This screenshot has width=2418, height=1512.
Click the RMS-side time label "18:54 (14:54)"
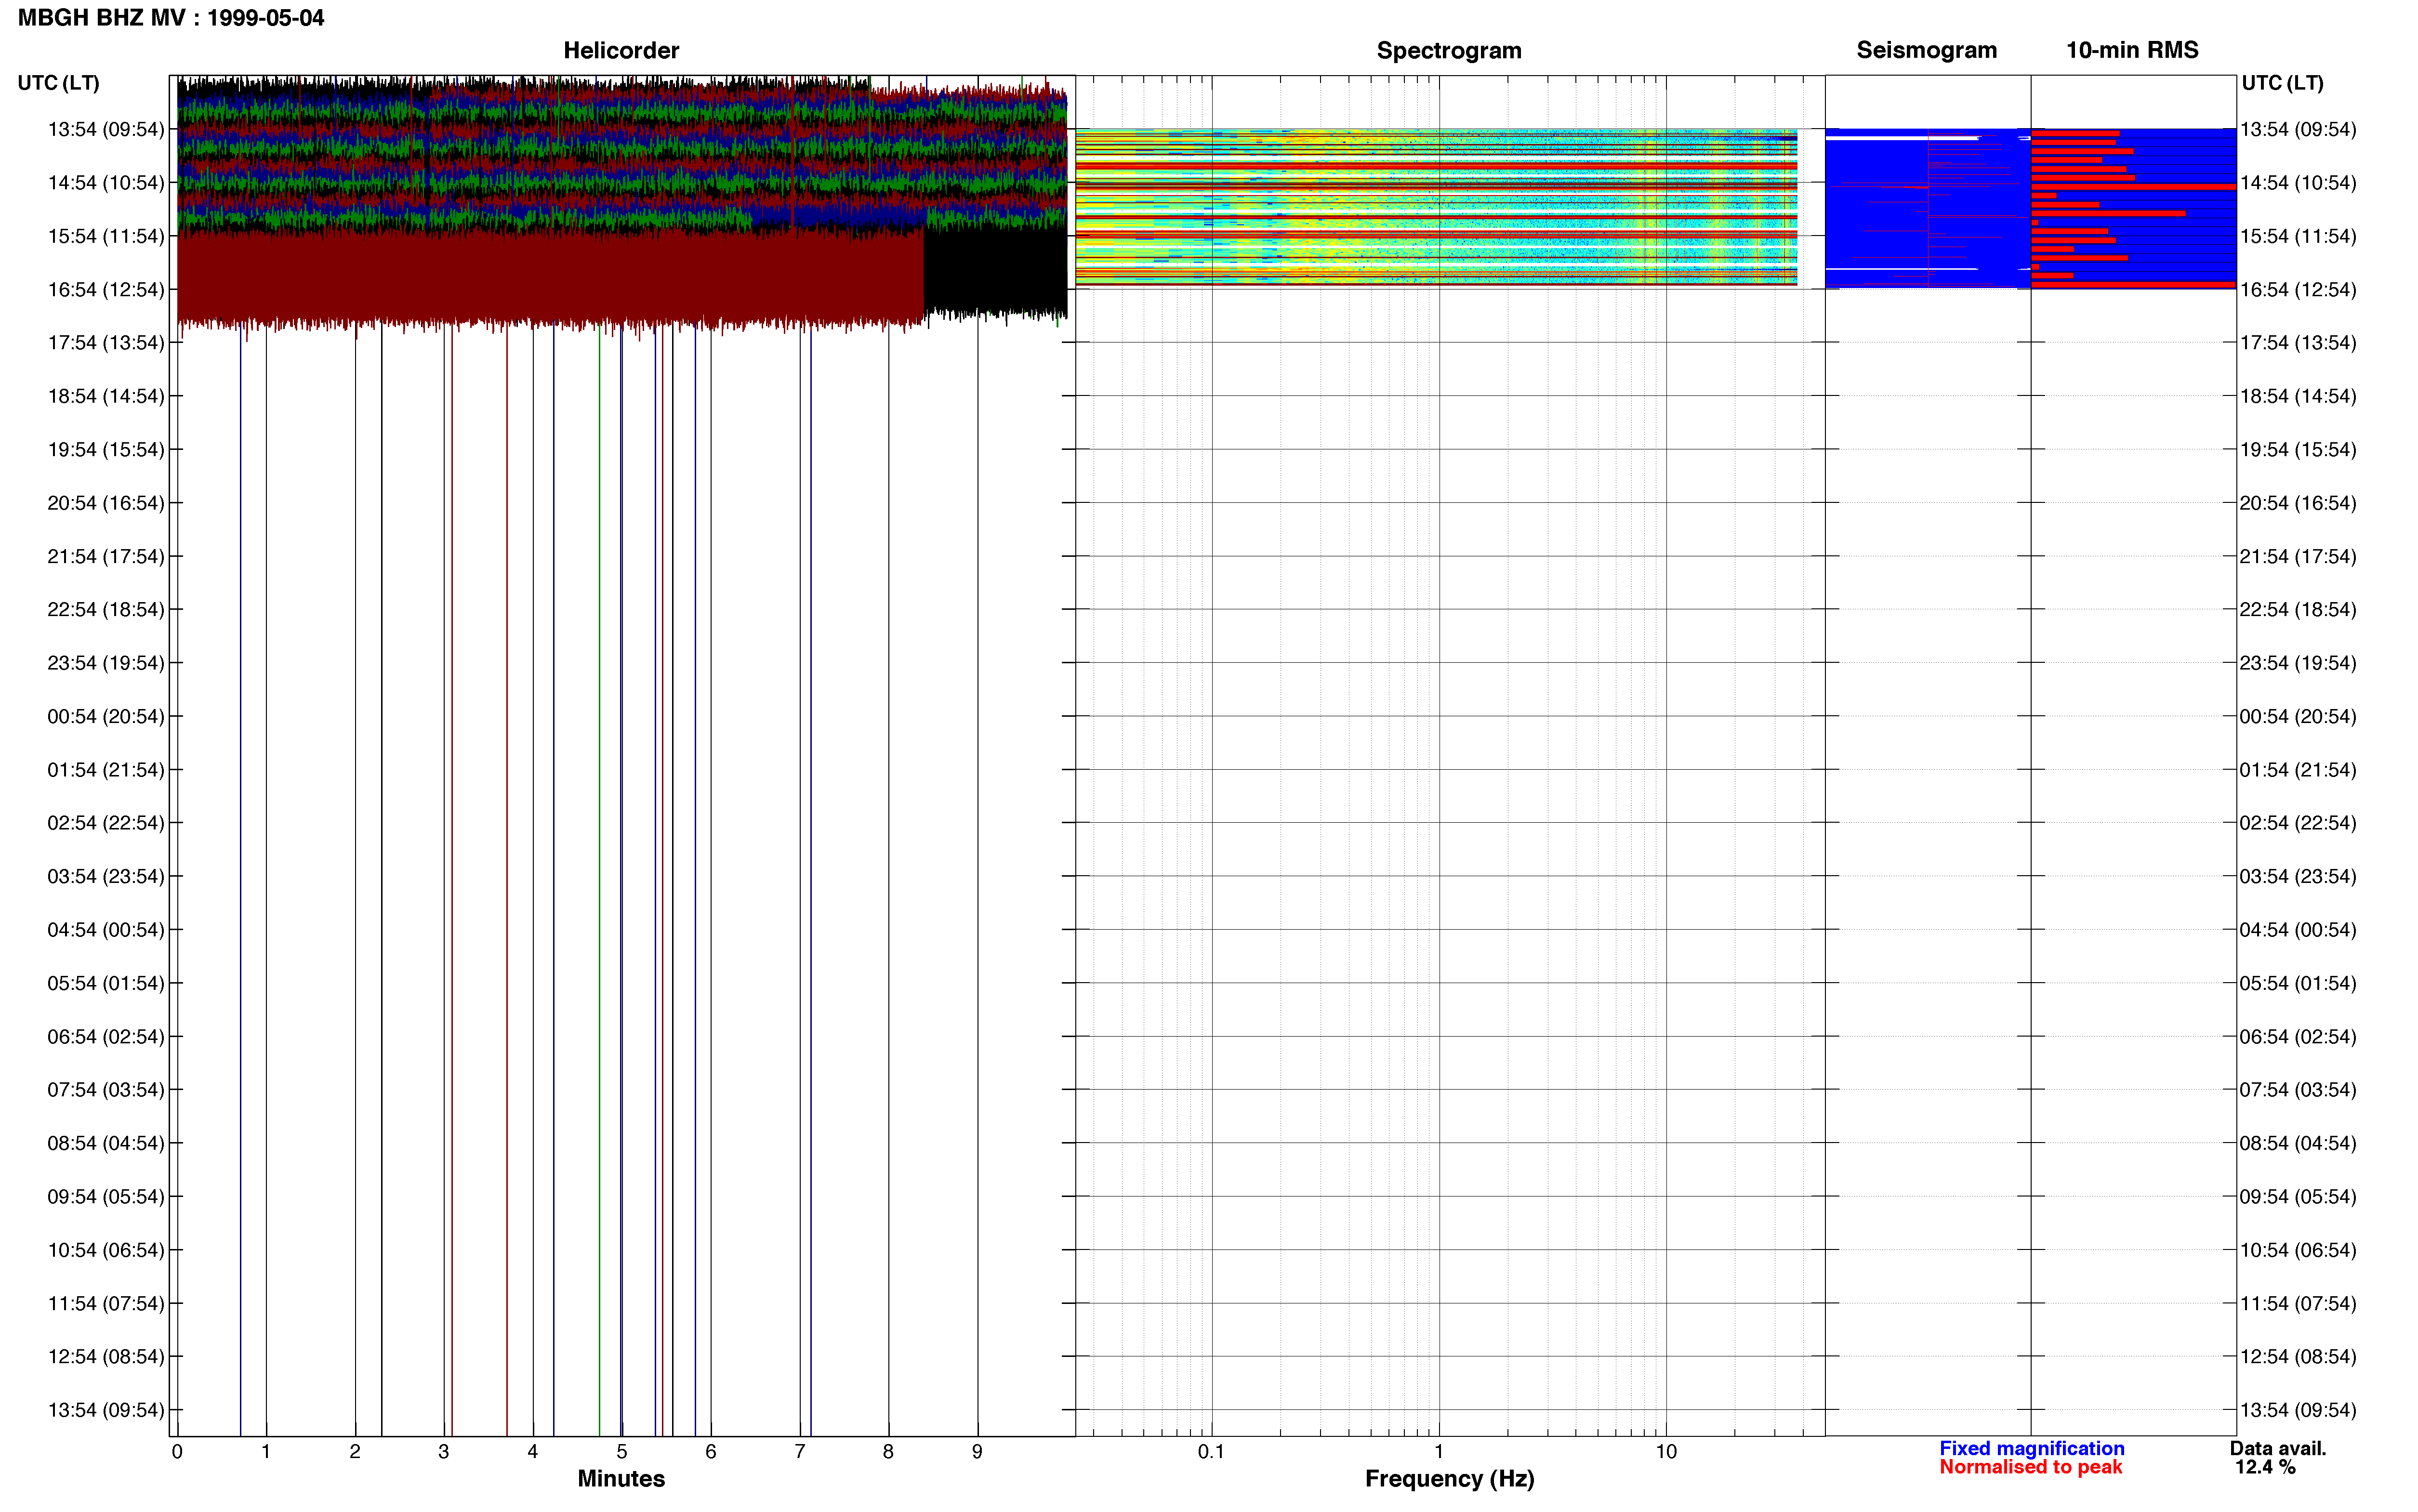click(x=2298, y=396)
